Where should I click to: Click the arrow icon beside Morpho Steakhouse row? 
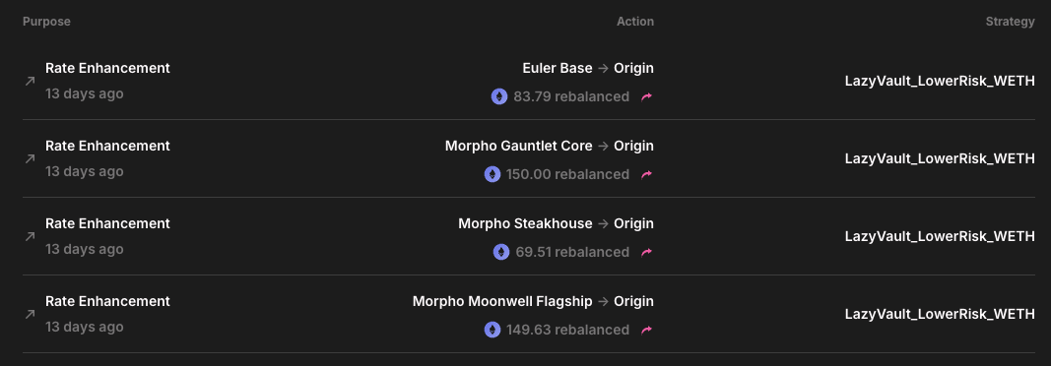pos(31,236)
